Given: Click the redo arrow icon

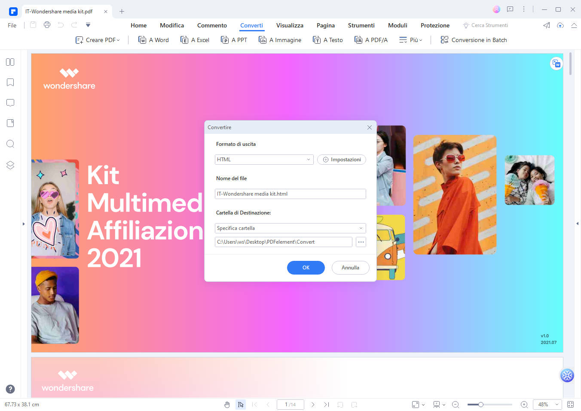Looking at the screenshot, I should click(74, 25).
